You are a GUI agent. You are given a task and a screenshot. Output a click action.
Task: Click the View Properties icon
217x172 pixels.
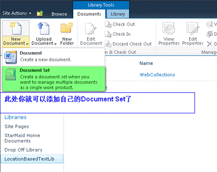169,28
